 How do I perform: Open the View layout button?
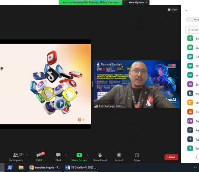173,10
